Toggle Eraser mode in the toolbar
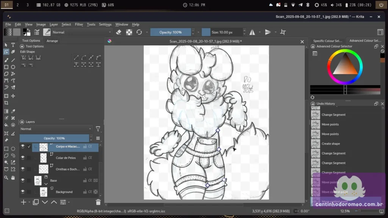Viewport: 388px width, 218px height. click(x=119, y=32)
